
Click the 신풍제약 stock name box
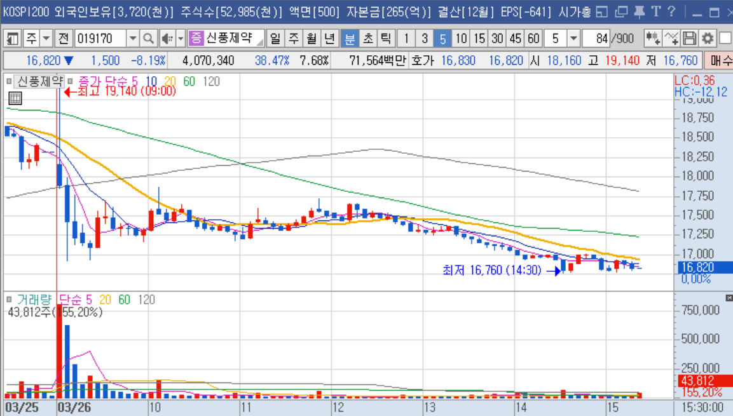(234, 38)
